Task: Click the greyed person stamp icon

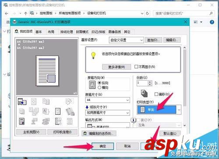Action: tap(34, 121)
